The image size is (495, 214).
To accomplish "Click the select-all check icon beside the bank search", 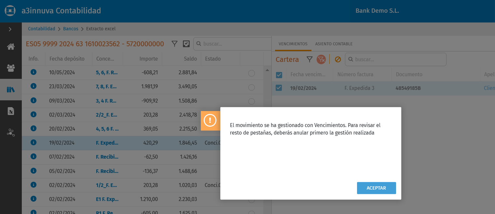I will pos(186,44).
